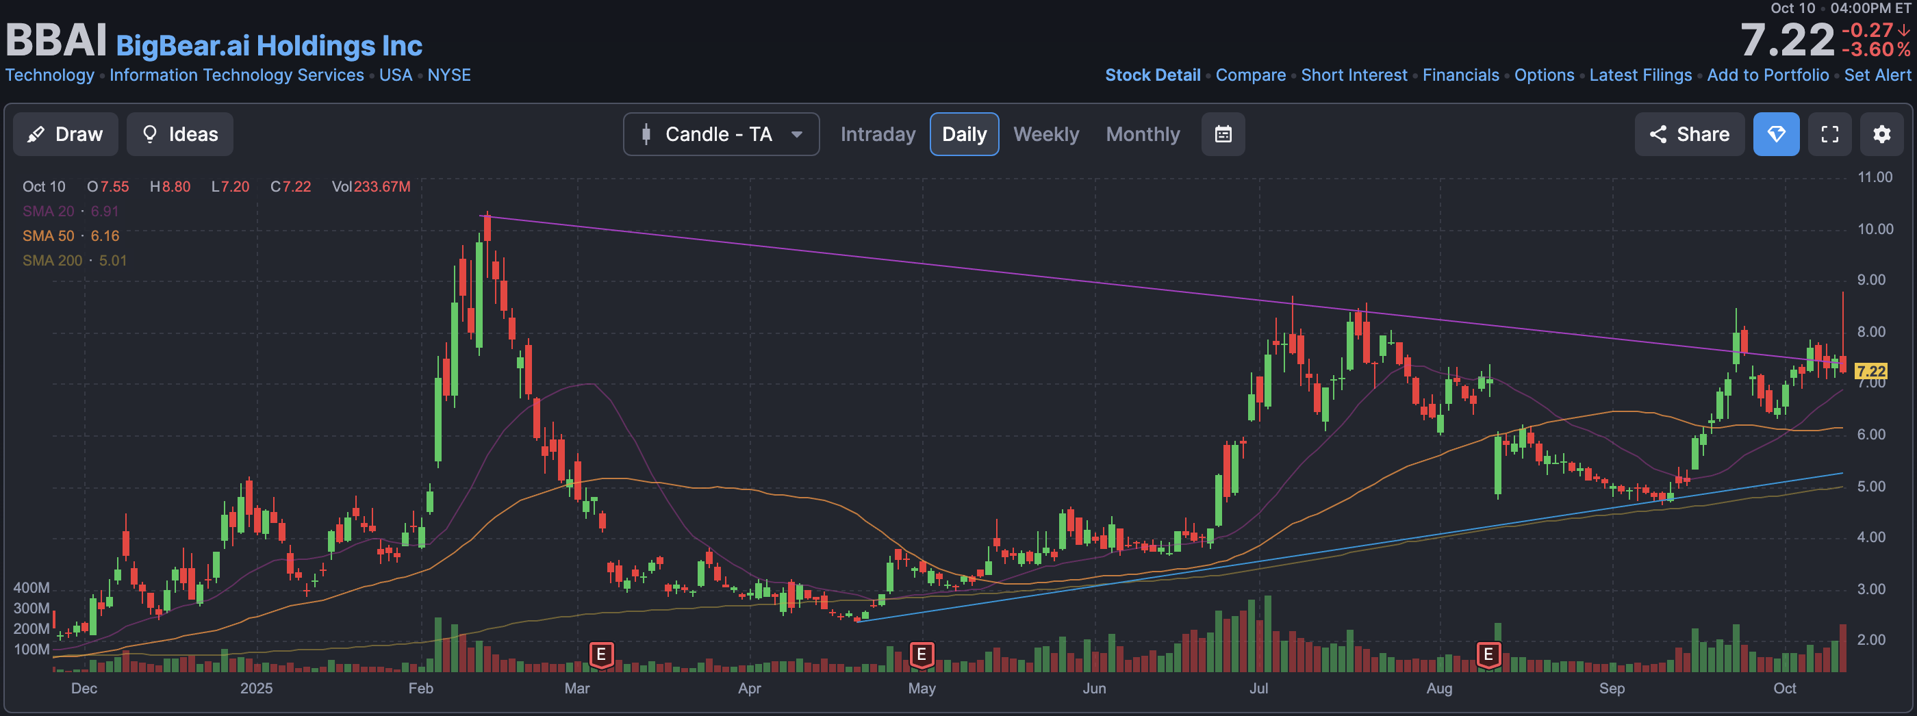
Task: Click the BigBear.ai Holdings Inc company name
Action: 268,46
